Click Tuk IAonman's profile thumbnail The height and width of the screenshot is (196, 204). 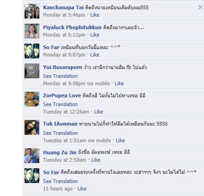(x=32, y=127)
